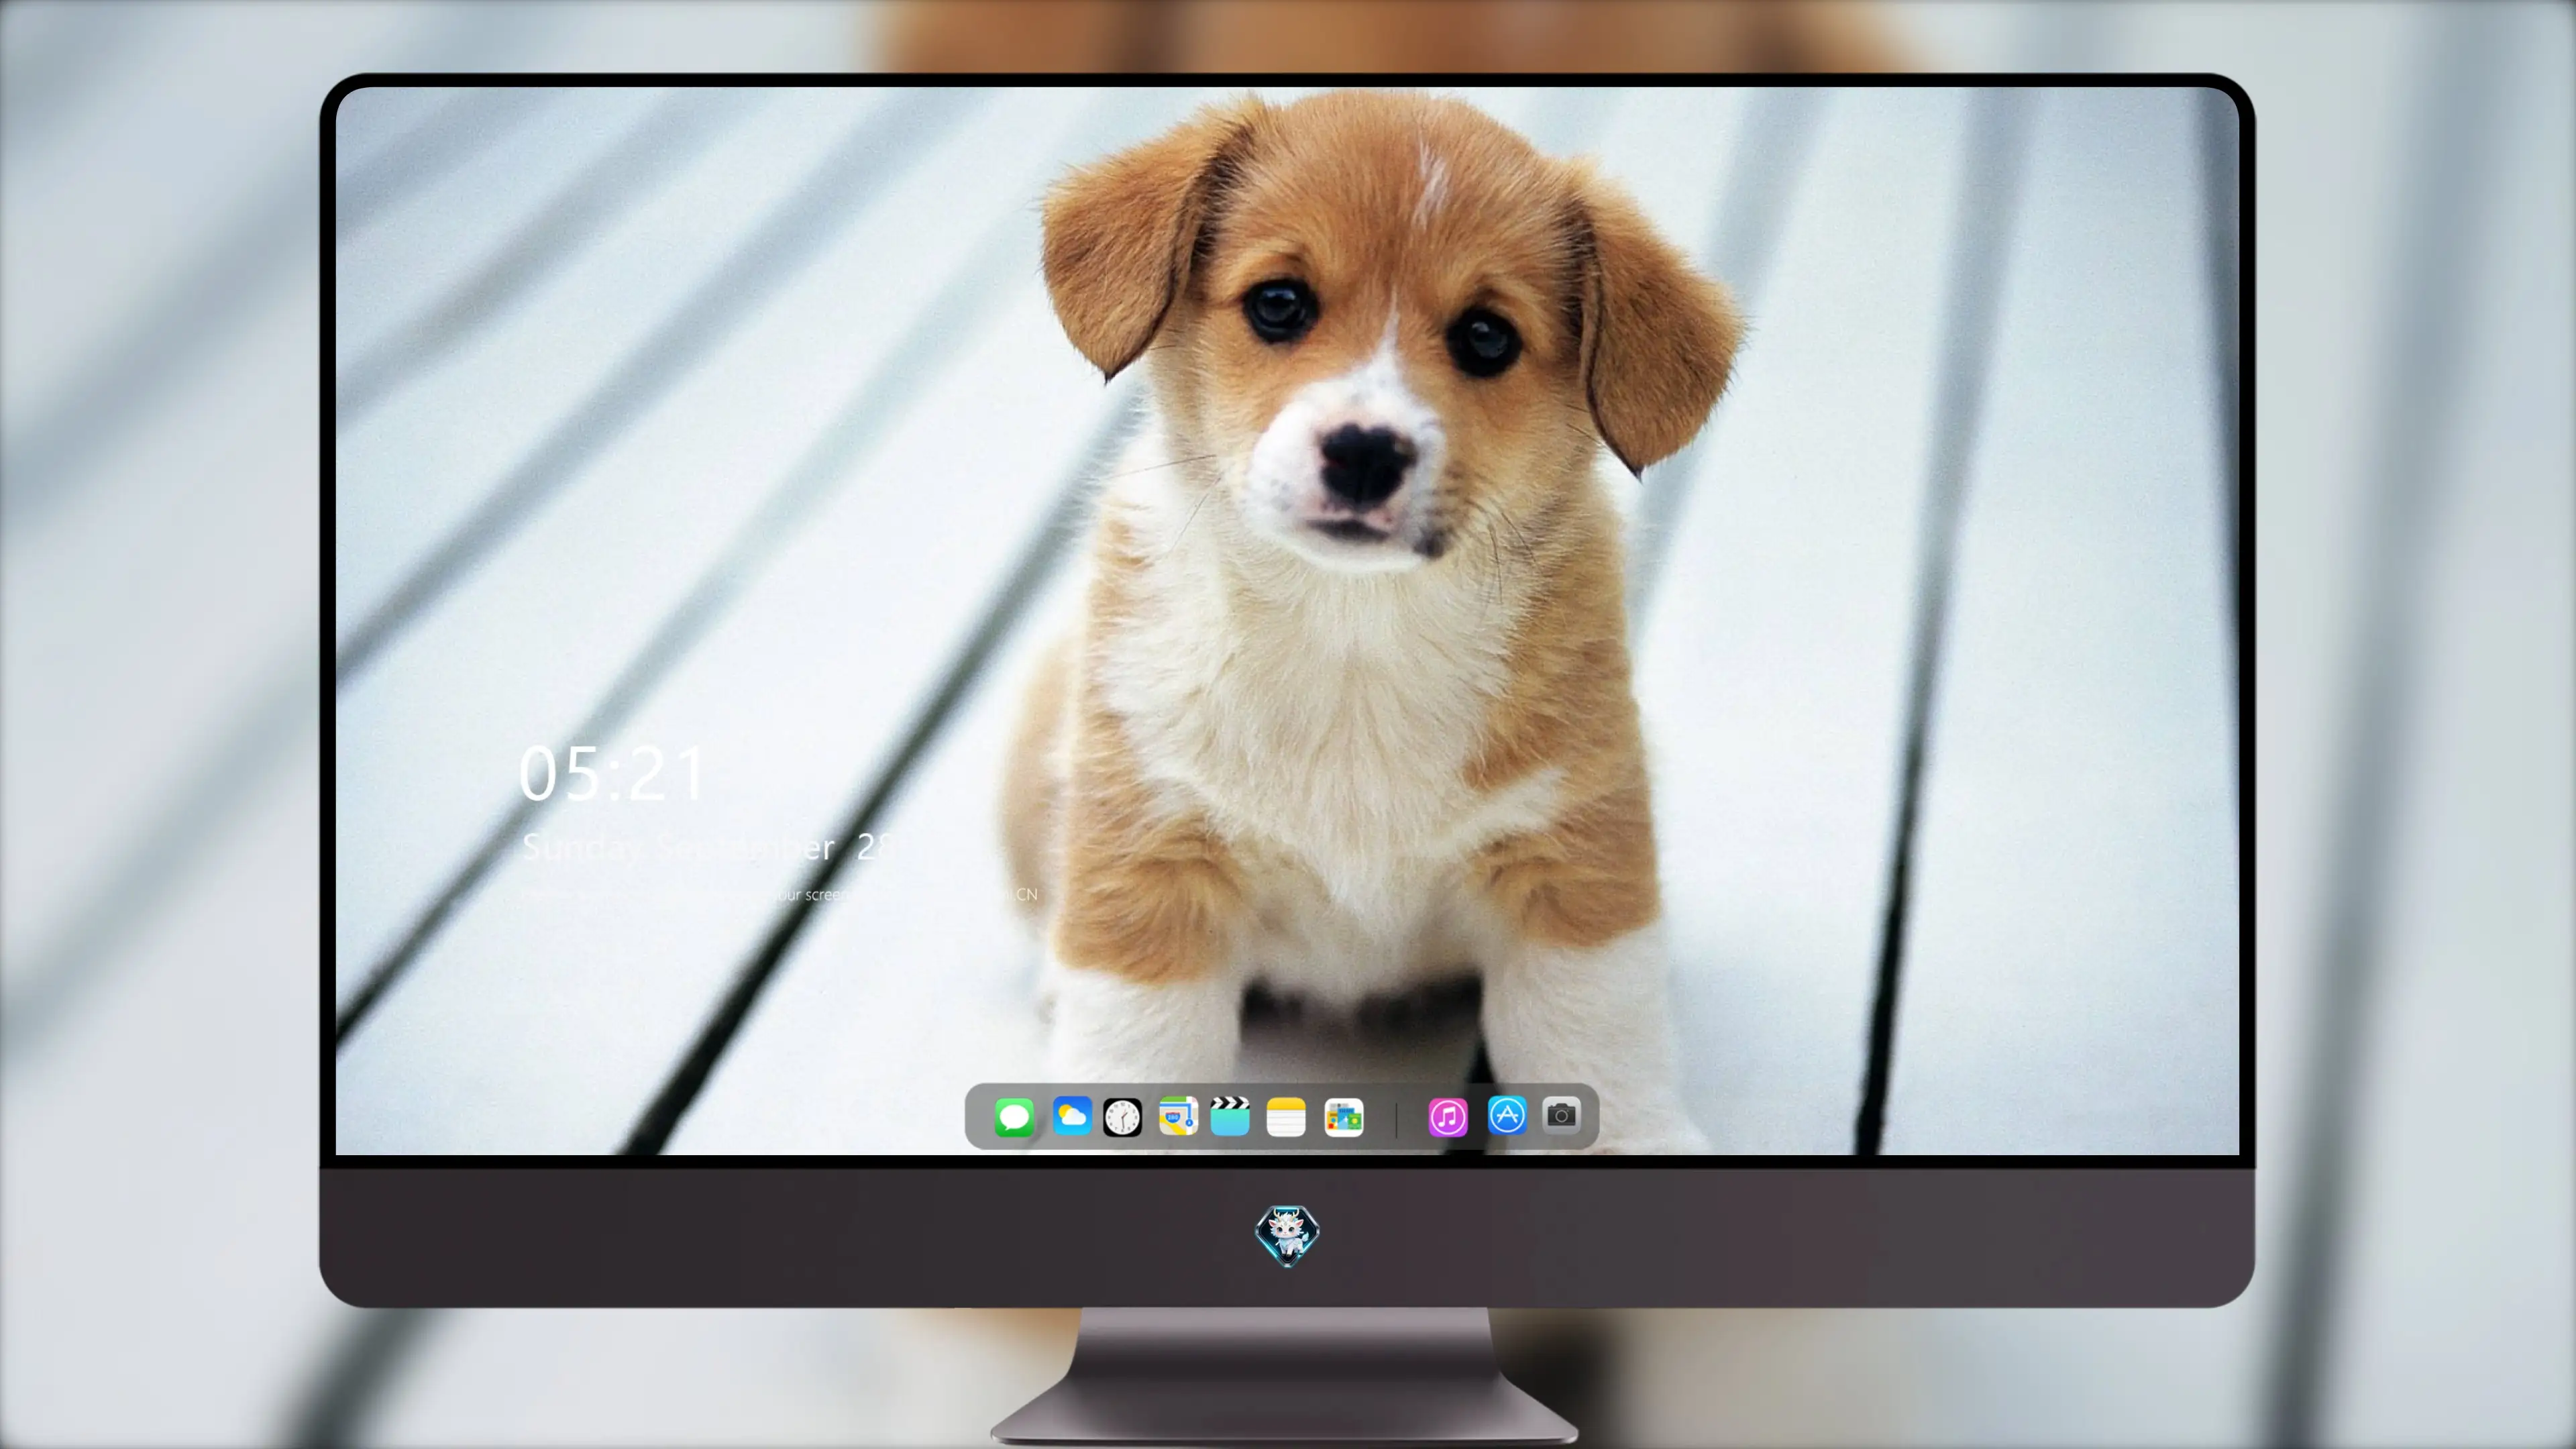Viewport: 2576px width, 1449px height.
Task: Click the dragon logo badge on monitor chin
Action: click(x=1287, y=1236)
